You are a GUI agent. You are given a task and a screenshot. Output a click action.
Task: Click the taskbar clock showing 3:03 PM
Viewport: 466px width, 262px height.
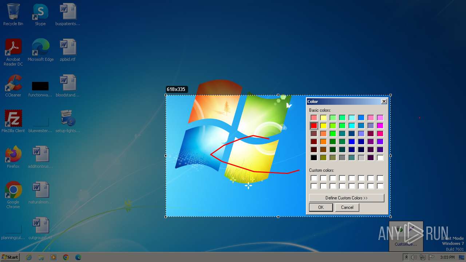[447, 257]
